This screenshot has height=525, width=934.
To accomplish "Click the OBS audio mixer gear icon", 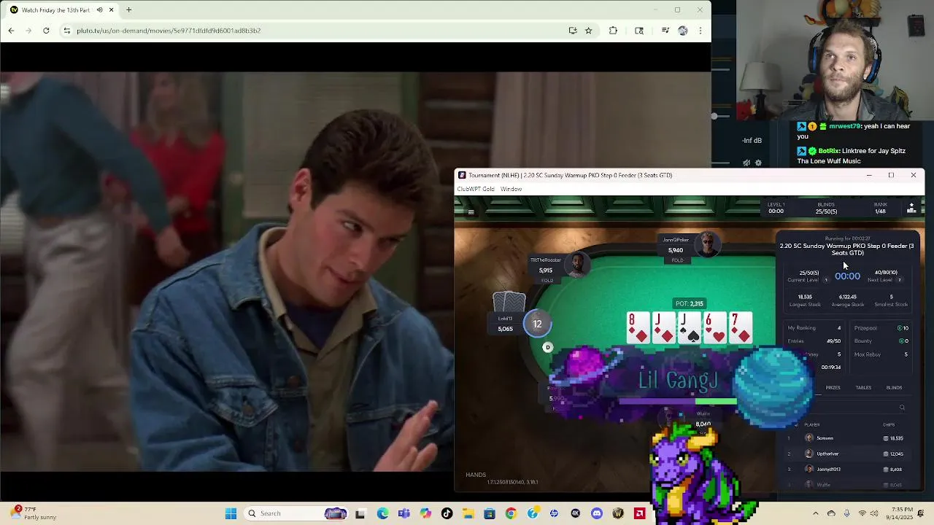I will click(758, 163).
